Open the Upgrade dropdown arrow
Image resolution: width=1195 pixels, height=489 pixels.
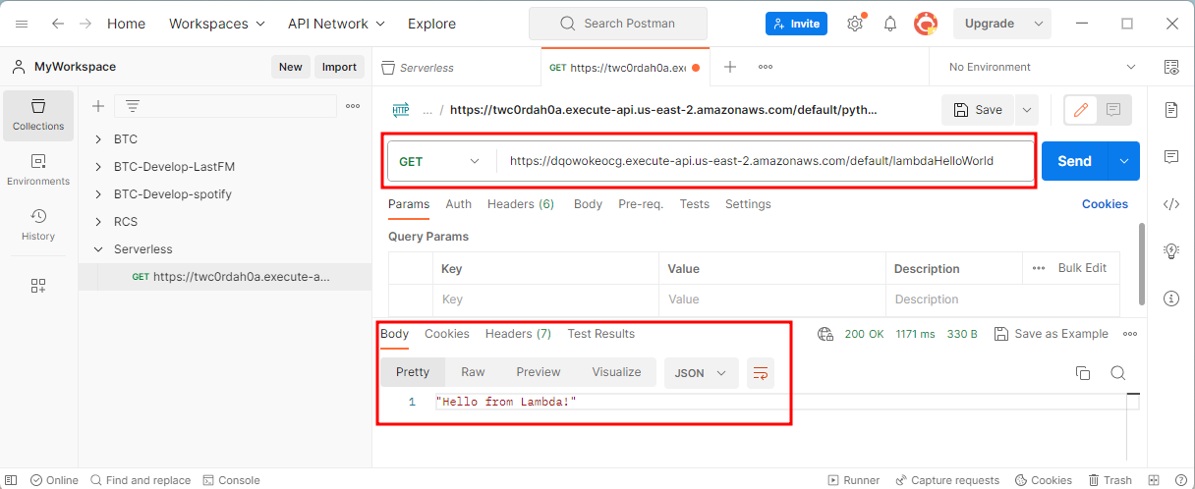click(x=1039, y=24)
